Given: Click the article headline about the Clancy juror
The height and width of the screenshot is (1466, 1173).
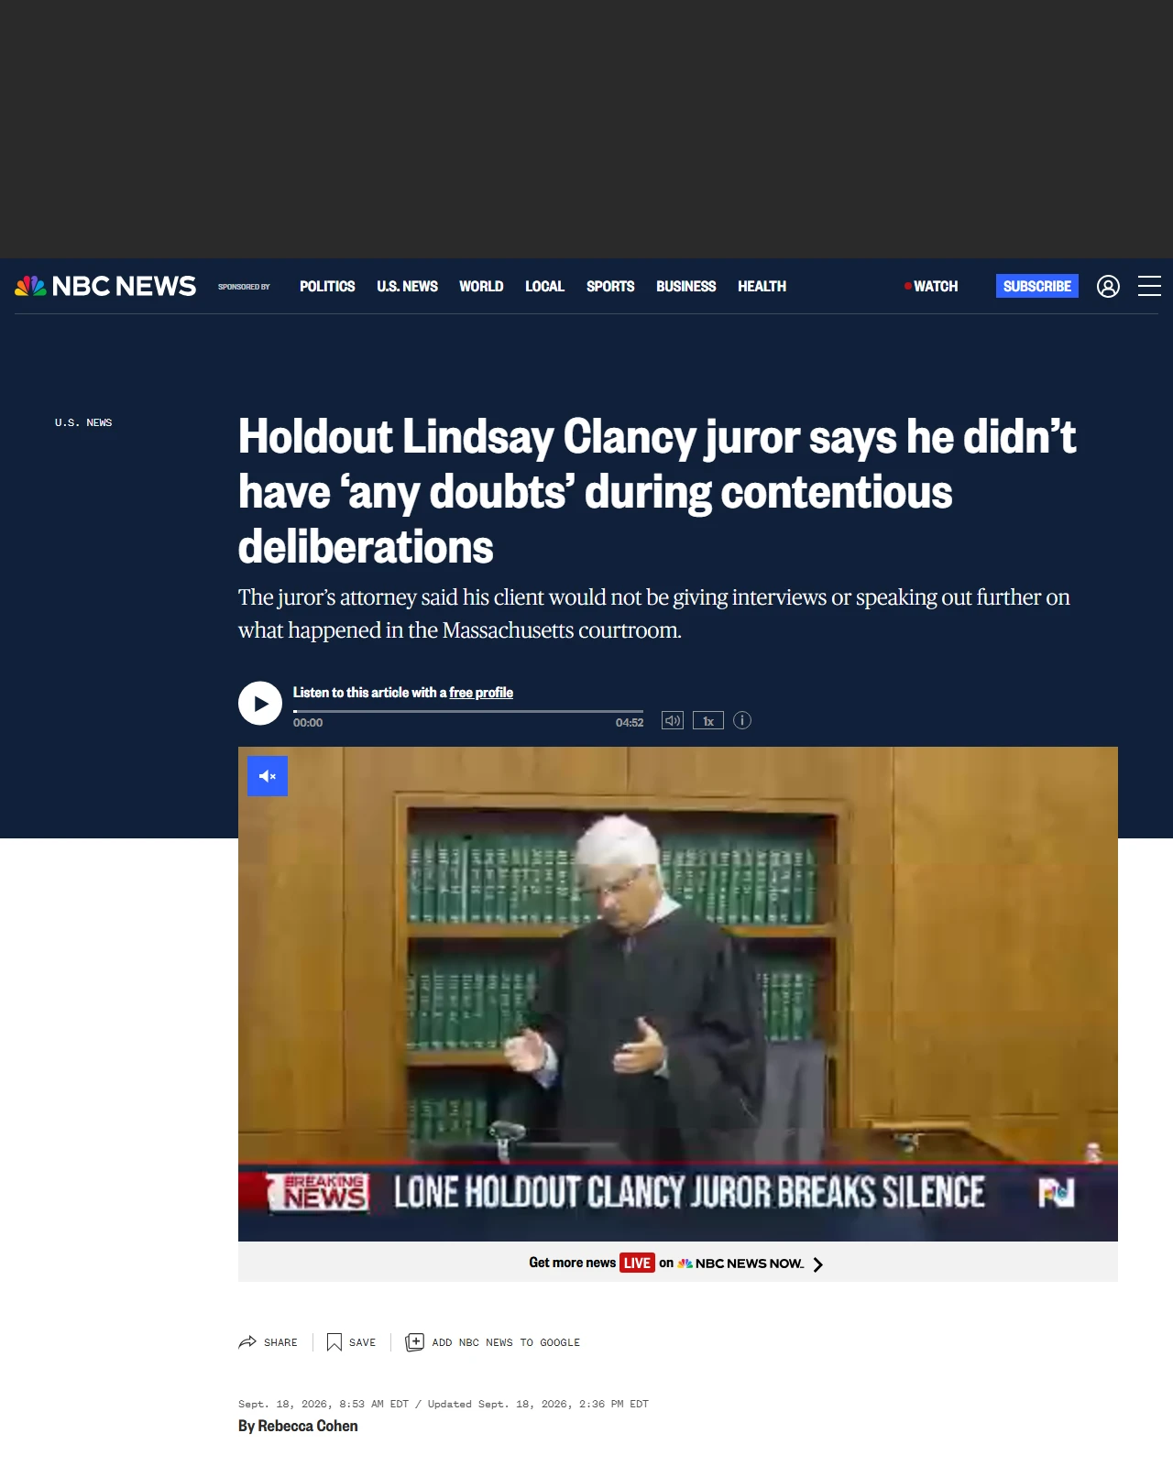Looking at the screenshot, I should coord(657,491).
